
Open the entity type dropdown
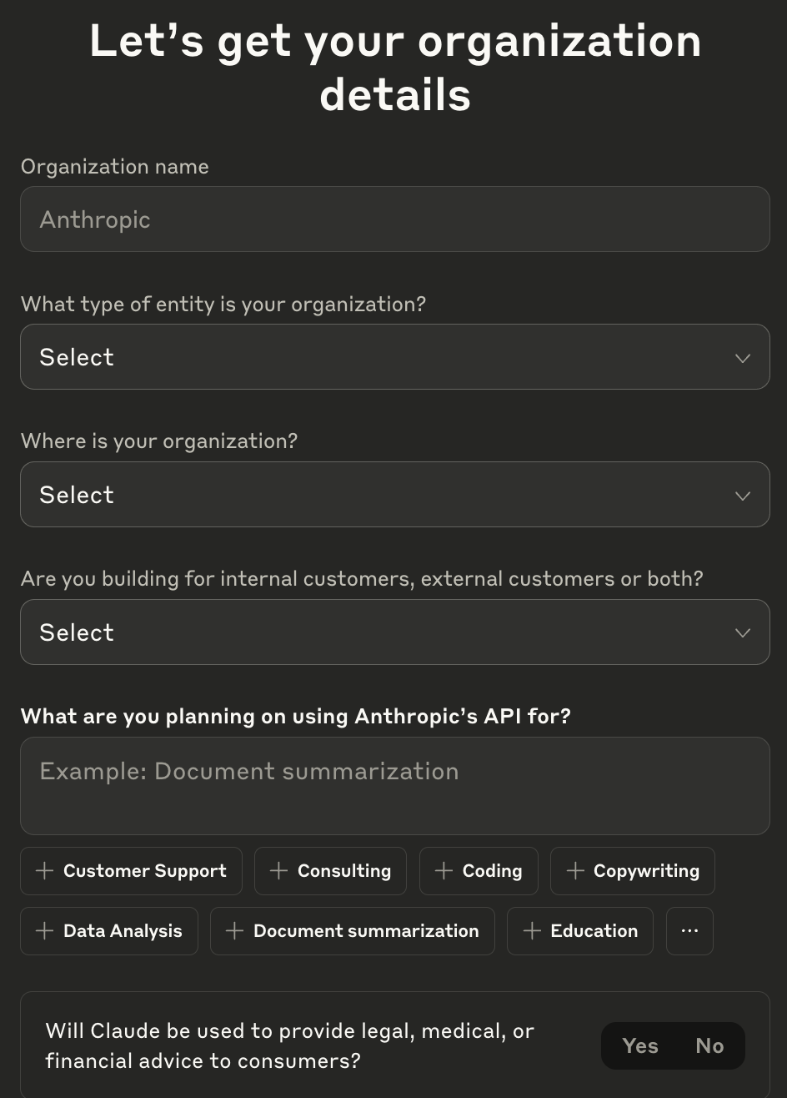(394, 357)
